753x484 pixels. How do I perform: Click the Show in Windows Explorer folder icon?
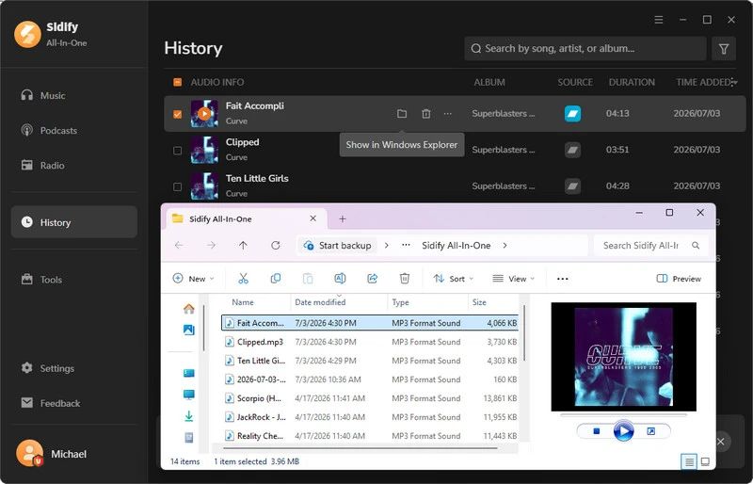(x=402, y=114)
